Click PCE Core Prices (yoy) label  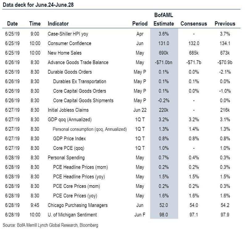(x=75, y=196)
